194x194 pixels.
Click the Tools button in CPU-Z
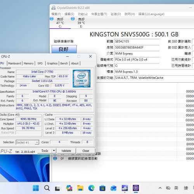click(45, 151)
